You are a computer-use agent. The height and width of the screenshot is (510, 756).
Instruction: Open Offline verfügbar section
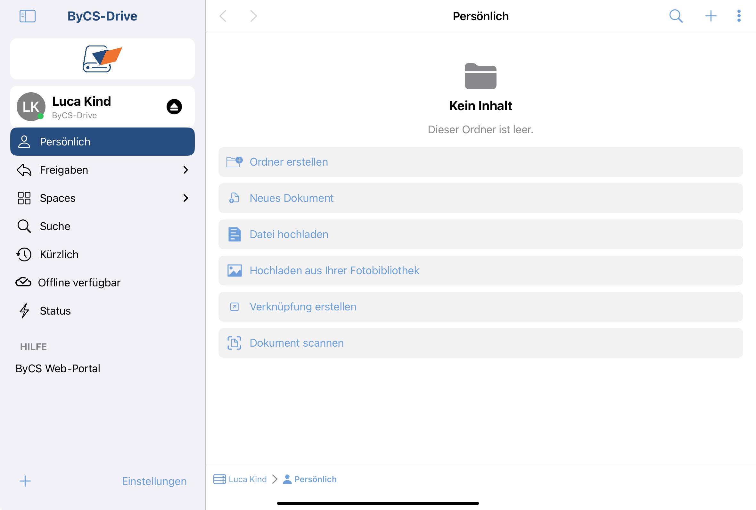(x=79, y=283)
